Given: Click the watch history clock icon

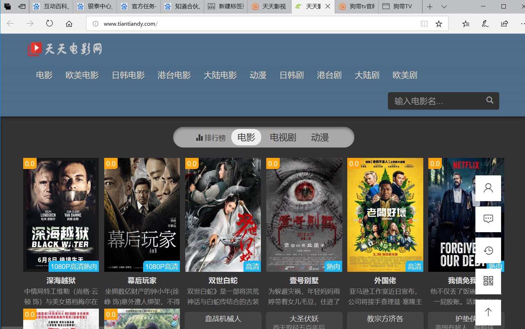Looking at the screenshot, I should click(x=488, y=250).
